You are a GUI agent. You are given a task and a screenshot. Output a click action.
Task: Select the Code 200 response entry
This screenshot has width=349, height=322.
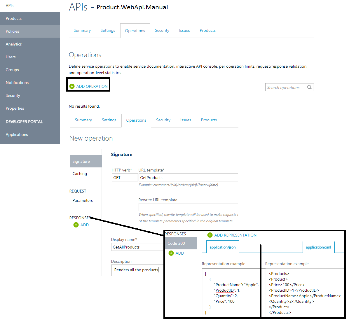tap(176, 243)
